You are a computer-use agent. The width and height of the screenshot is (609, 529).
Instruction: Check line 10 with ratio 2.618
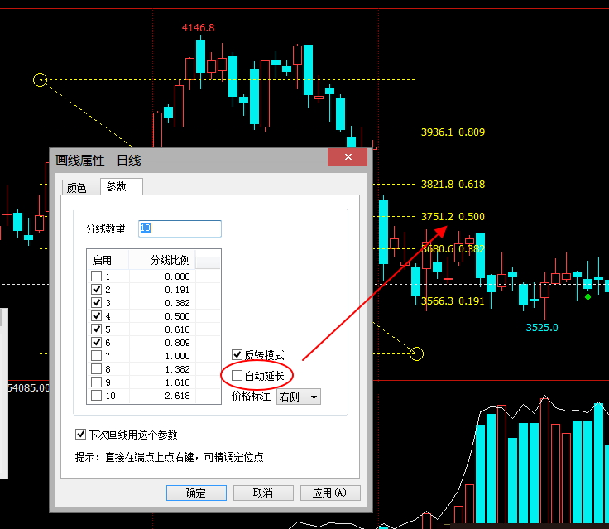97,396
